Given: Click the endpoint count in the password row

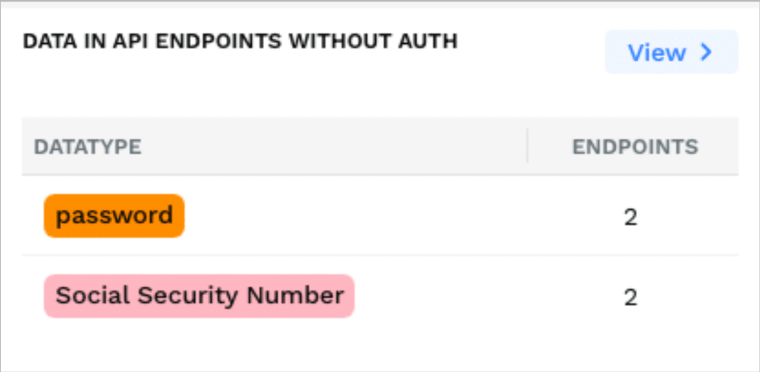Looking at the screenshot, I should coord(631,217).
